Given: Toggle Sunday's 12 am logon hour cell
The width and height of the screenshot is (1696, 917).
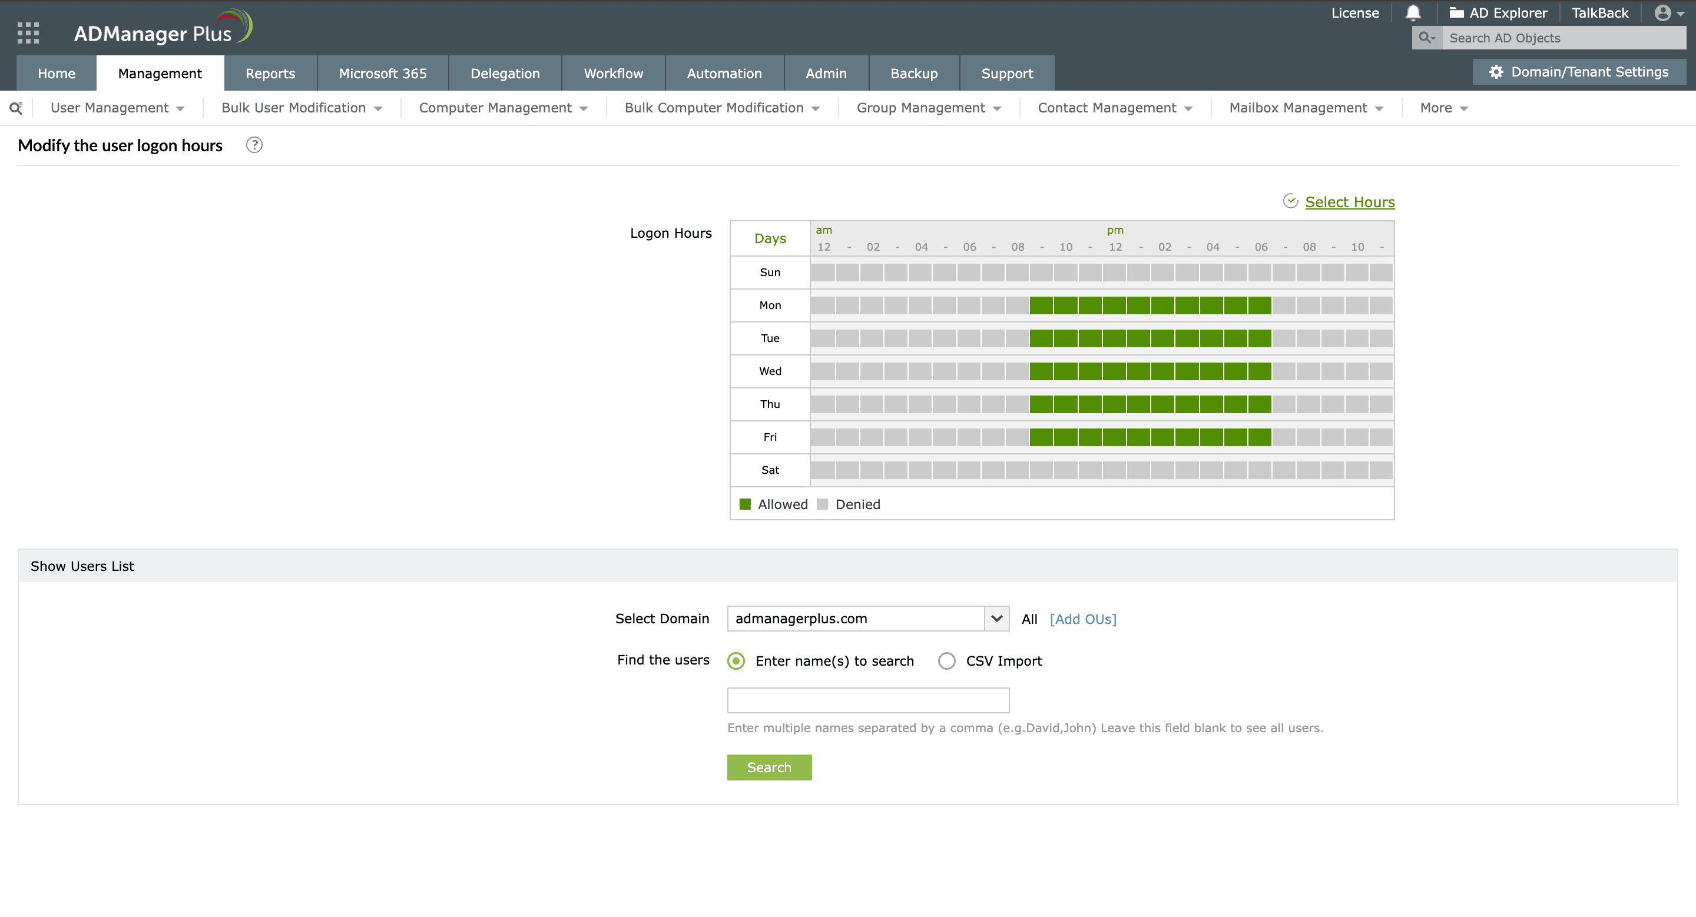Looking at the screenshot, I should tap(822, 273).
